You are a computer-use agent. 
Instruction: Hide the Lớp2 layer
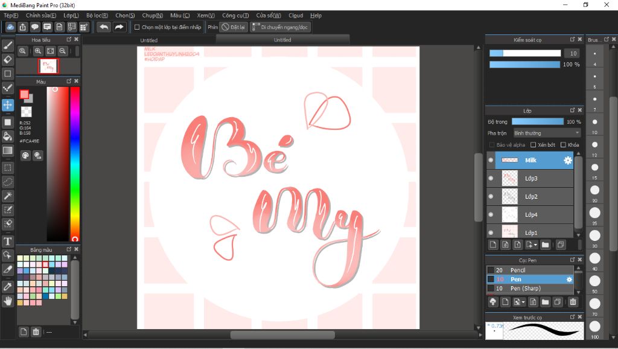pos(491,196)
